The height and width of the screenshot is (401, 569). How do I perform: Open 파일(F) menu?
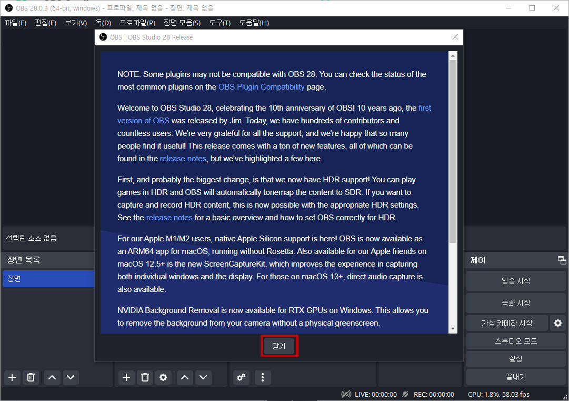pos(16,23)
